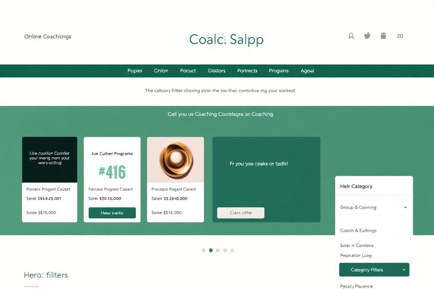The width and height of the screenshot is (434, 289).
Task: Click the Clact offier button
Action: (241, 213)
